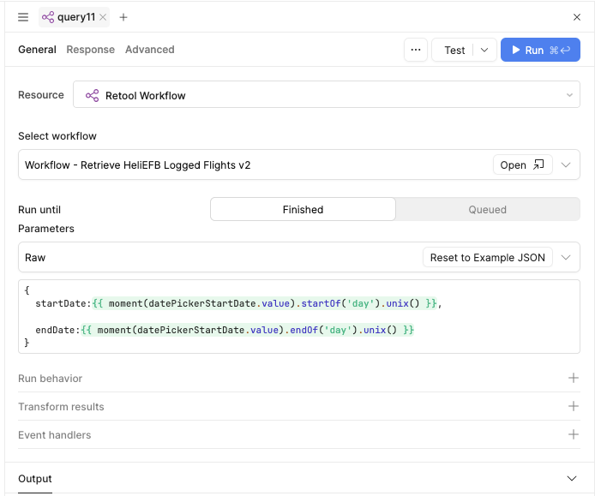This screenshot has height=496, width=595.
Task: Close the query editor panel
Action: [577, 17]
